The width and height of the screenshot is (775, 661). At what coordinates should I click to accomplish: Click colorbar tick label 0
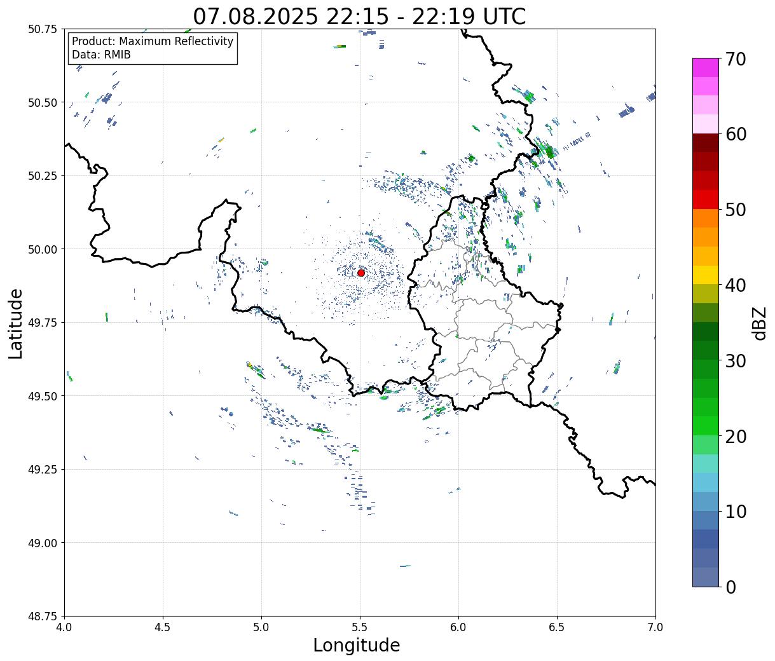[x=730, y=587]
